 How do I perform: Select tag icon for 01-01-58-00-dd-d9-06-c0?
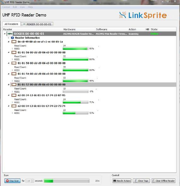[x=14, y=63]
